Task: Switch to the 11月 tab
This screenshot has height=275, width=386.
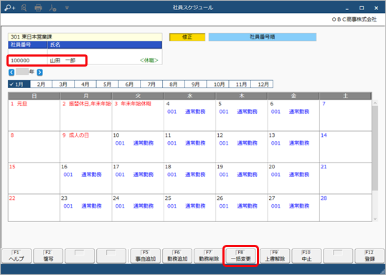Action: coord(240,85)
